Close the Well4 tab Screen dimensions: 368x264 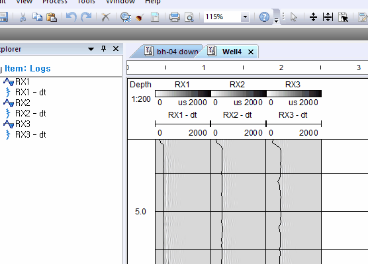[251, 52]
